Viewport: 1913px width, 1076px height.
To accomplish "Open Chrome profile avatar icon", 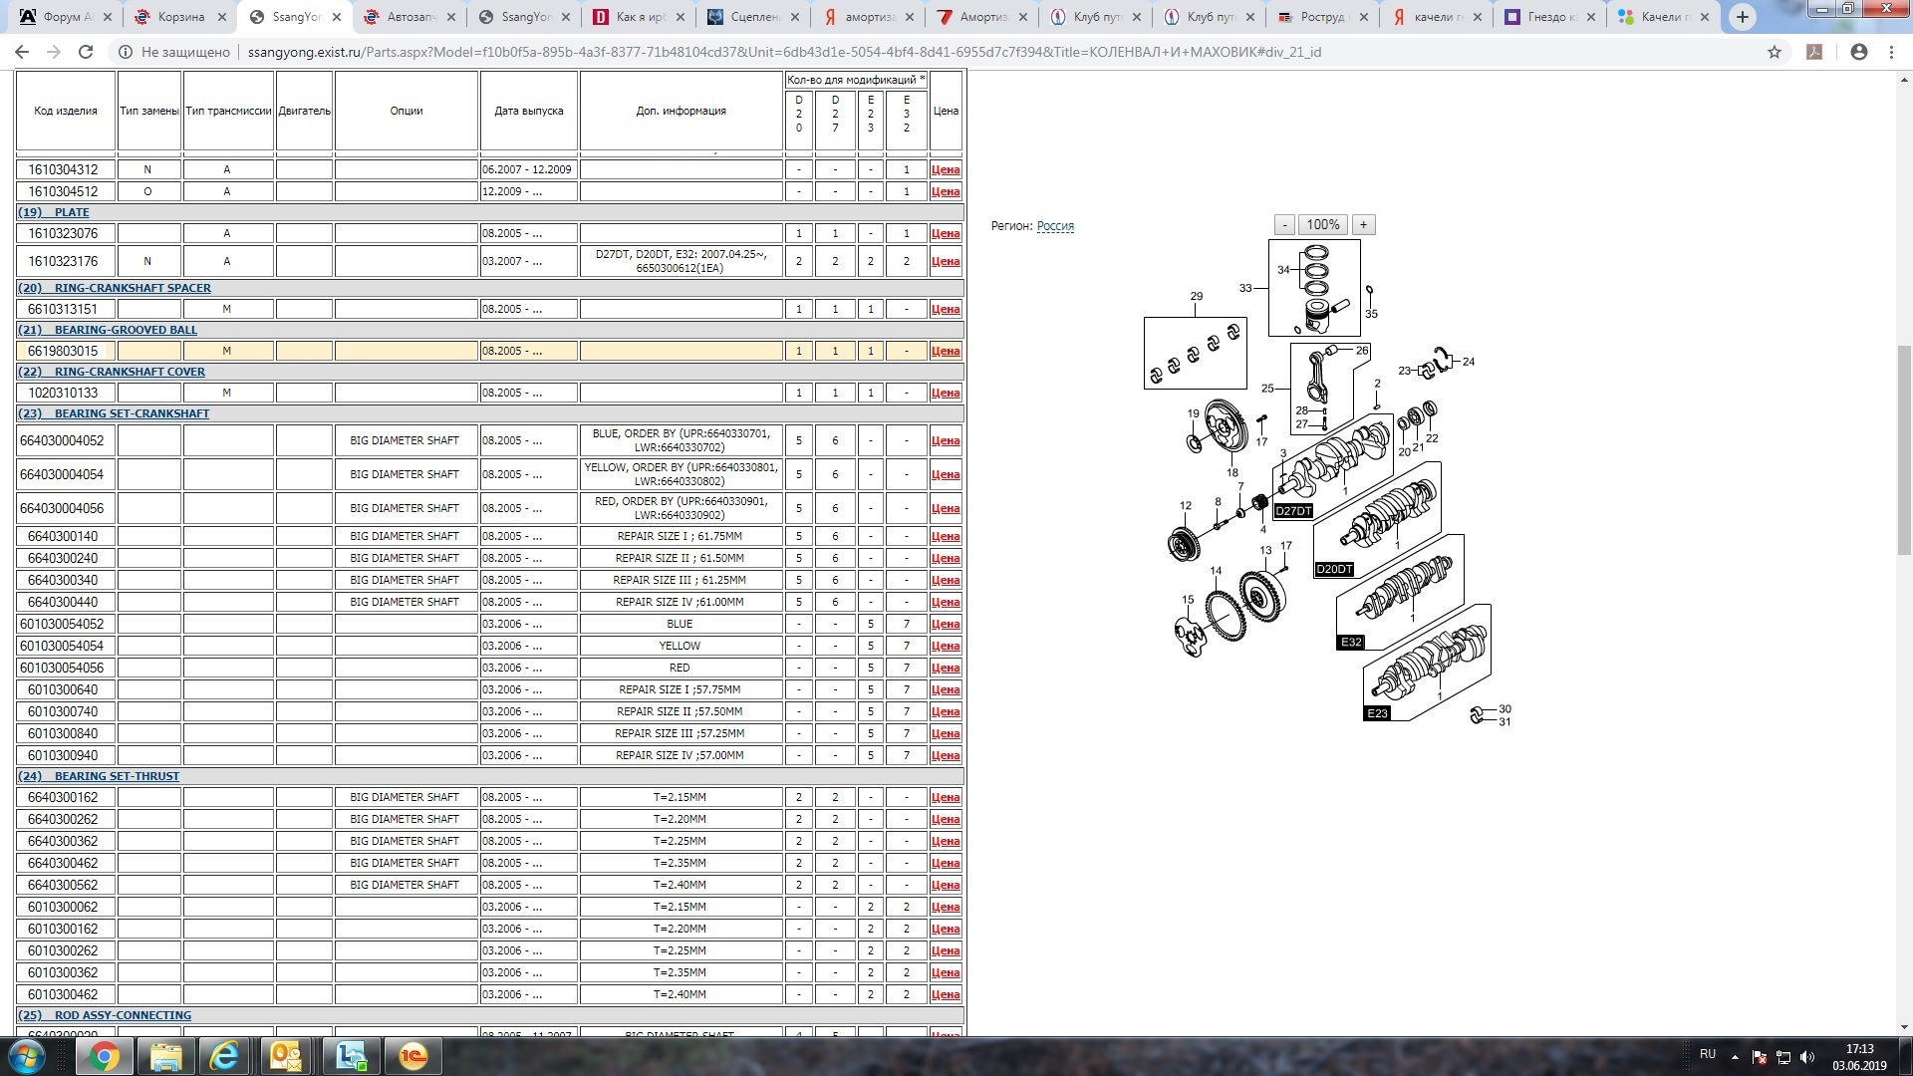I will [x=1859, y=52].
